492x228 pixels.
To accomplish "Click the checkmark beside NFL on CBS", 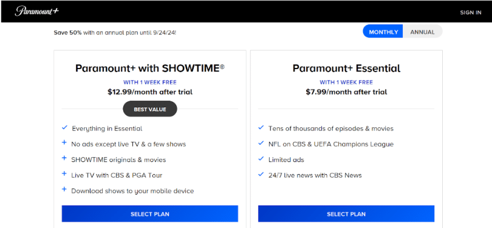I will [x=261, y=143].
